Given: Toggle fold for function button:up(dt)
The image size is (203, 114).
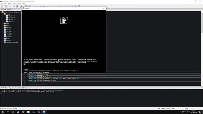Looking at the screenshot, I should (x=28, y=75).
